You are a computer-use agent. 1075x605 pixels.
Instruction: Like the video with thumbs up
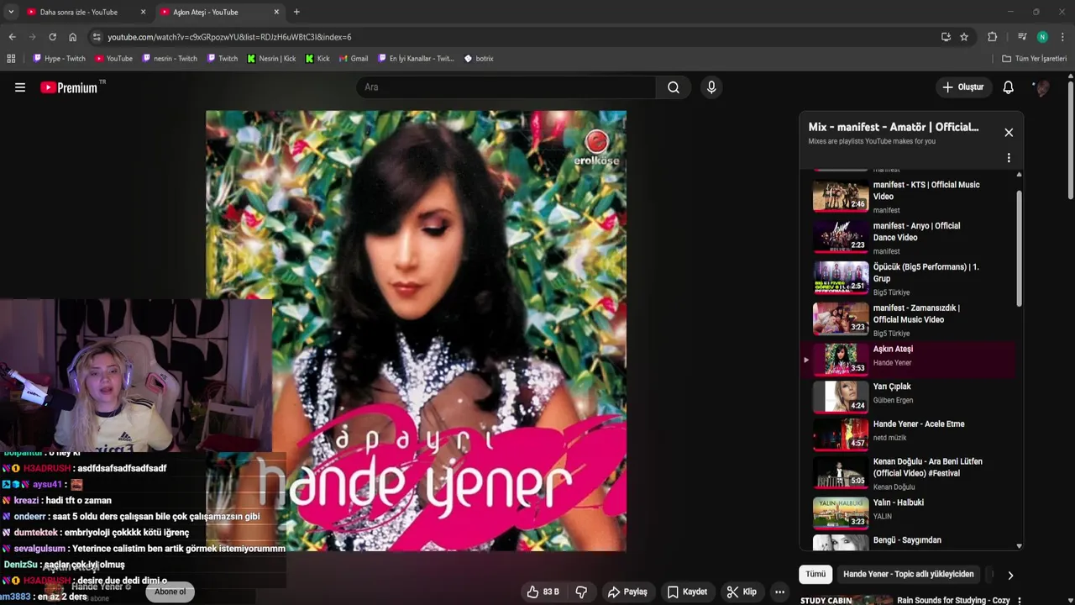tap(543, 592)
